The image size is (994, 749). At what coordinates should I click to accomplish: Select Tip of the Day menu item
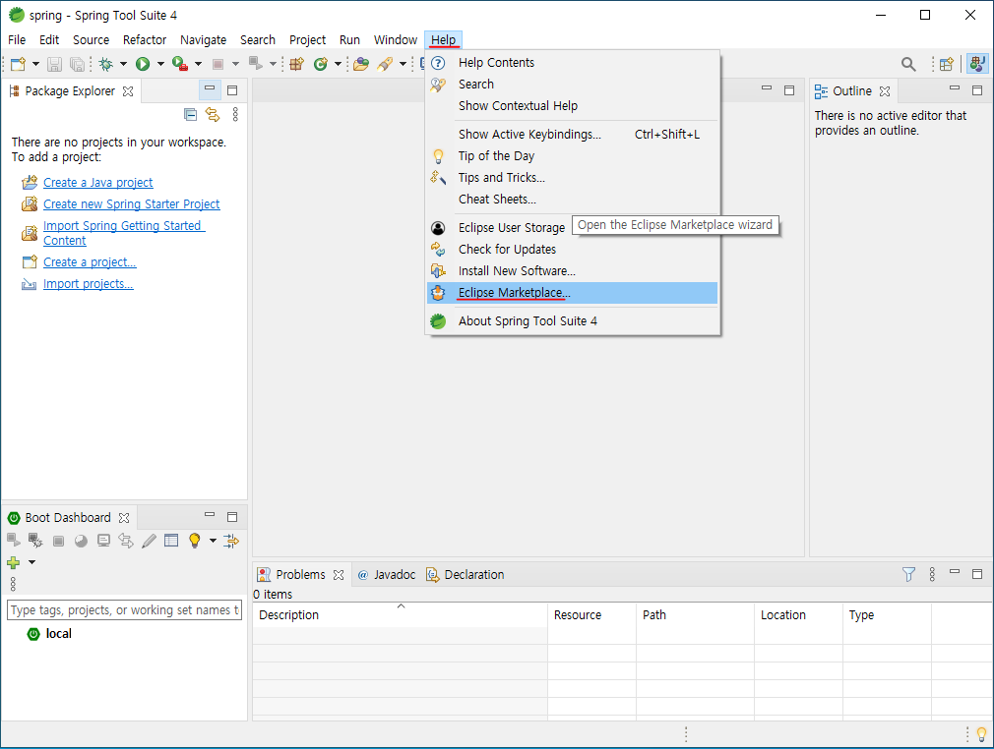[x=573, y=155]
